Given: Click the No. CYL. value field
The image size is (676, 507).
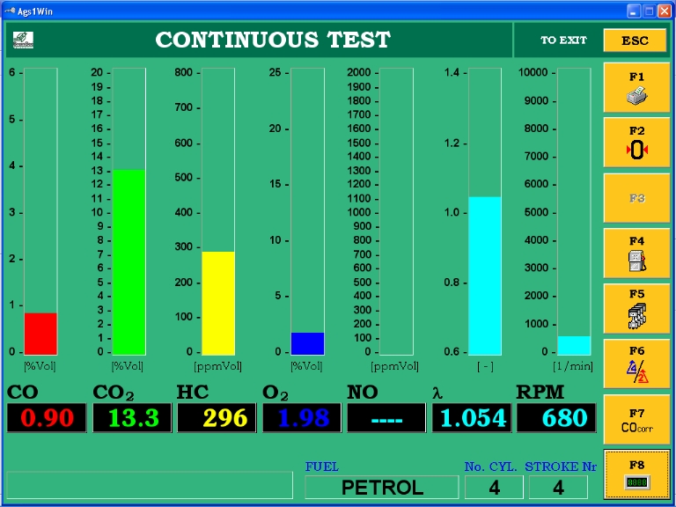Looking at the screenshot, I should 494,487.
